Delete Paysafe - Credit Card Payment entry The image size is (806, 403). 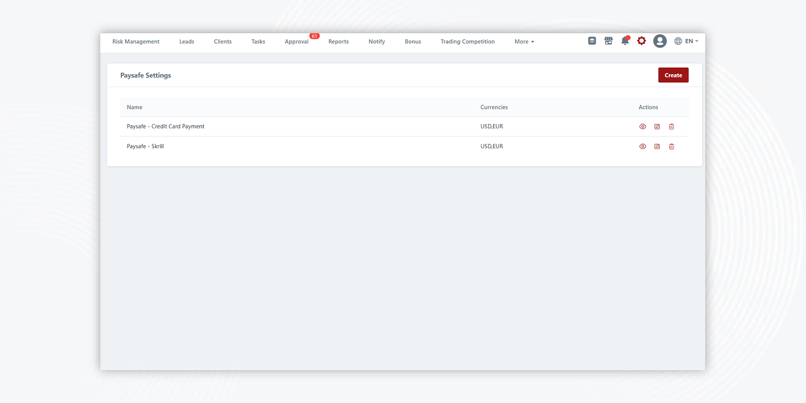(x=671, y=126)
